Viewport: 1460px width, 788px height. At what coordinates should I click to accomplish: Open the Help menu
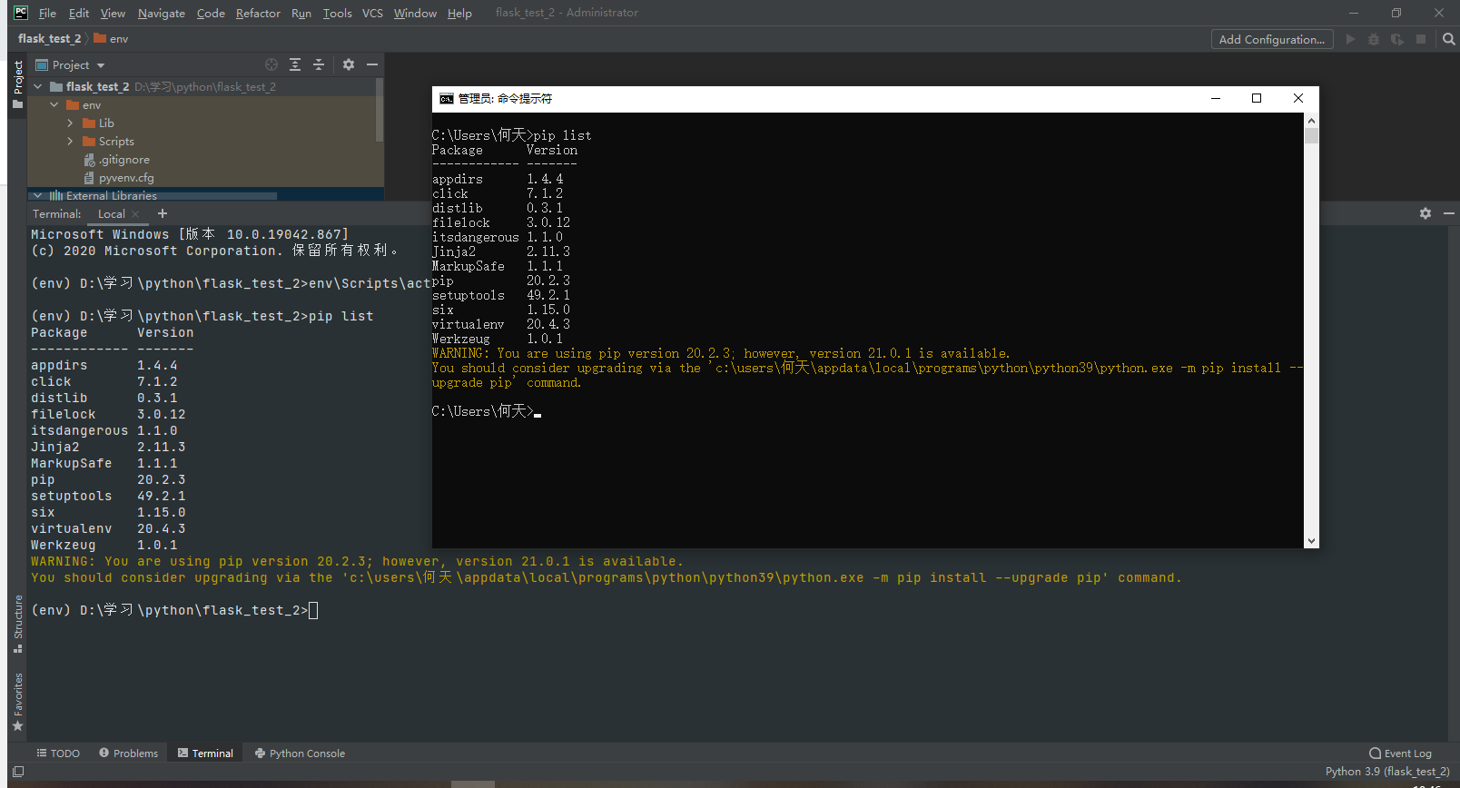point(459,13)
